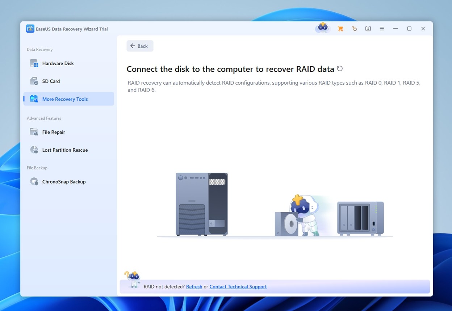452x311 pixels.
Task: Click Contact Technical Support link
Action: [x=238, y=287]
